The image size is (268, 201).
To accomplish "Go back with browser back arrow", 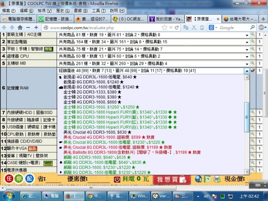I will 4,28.
